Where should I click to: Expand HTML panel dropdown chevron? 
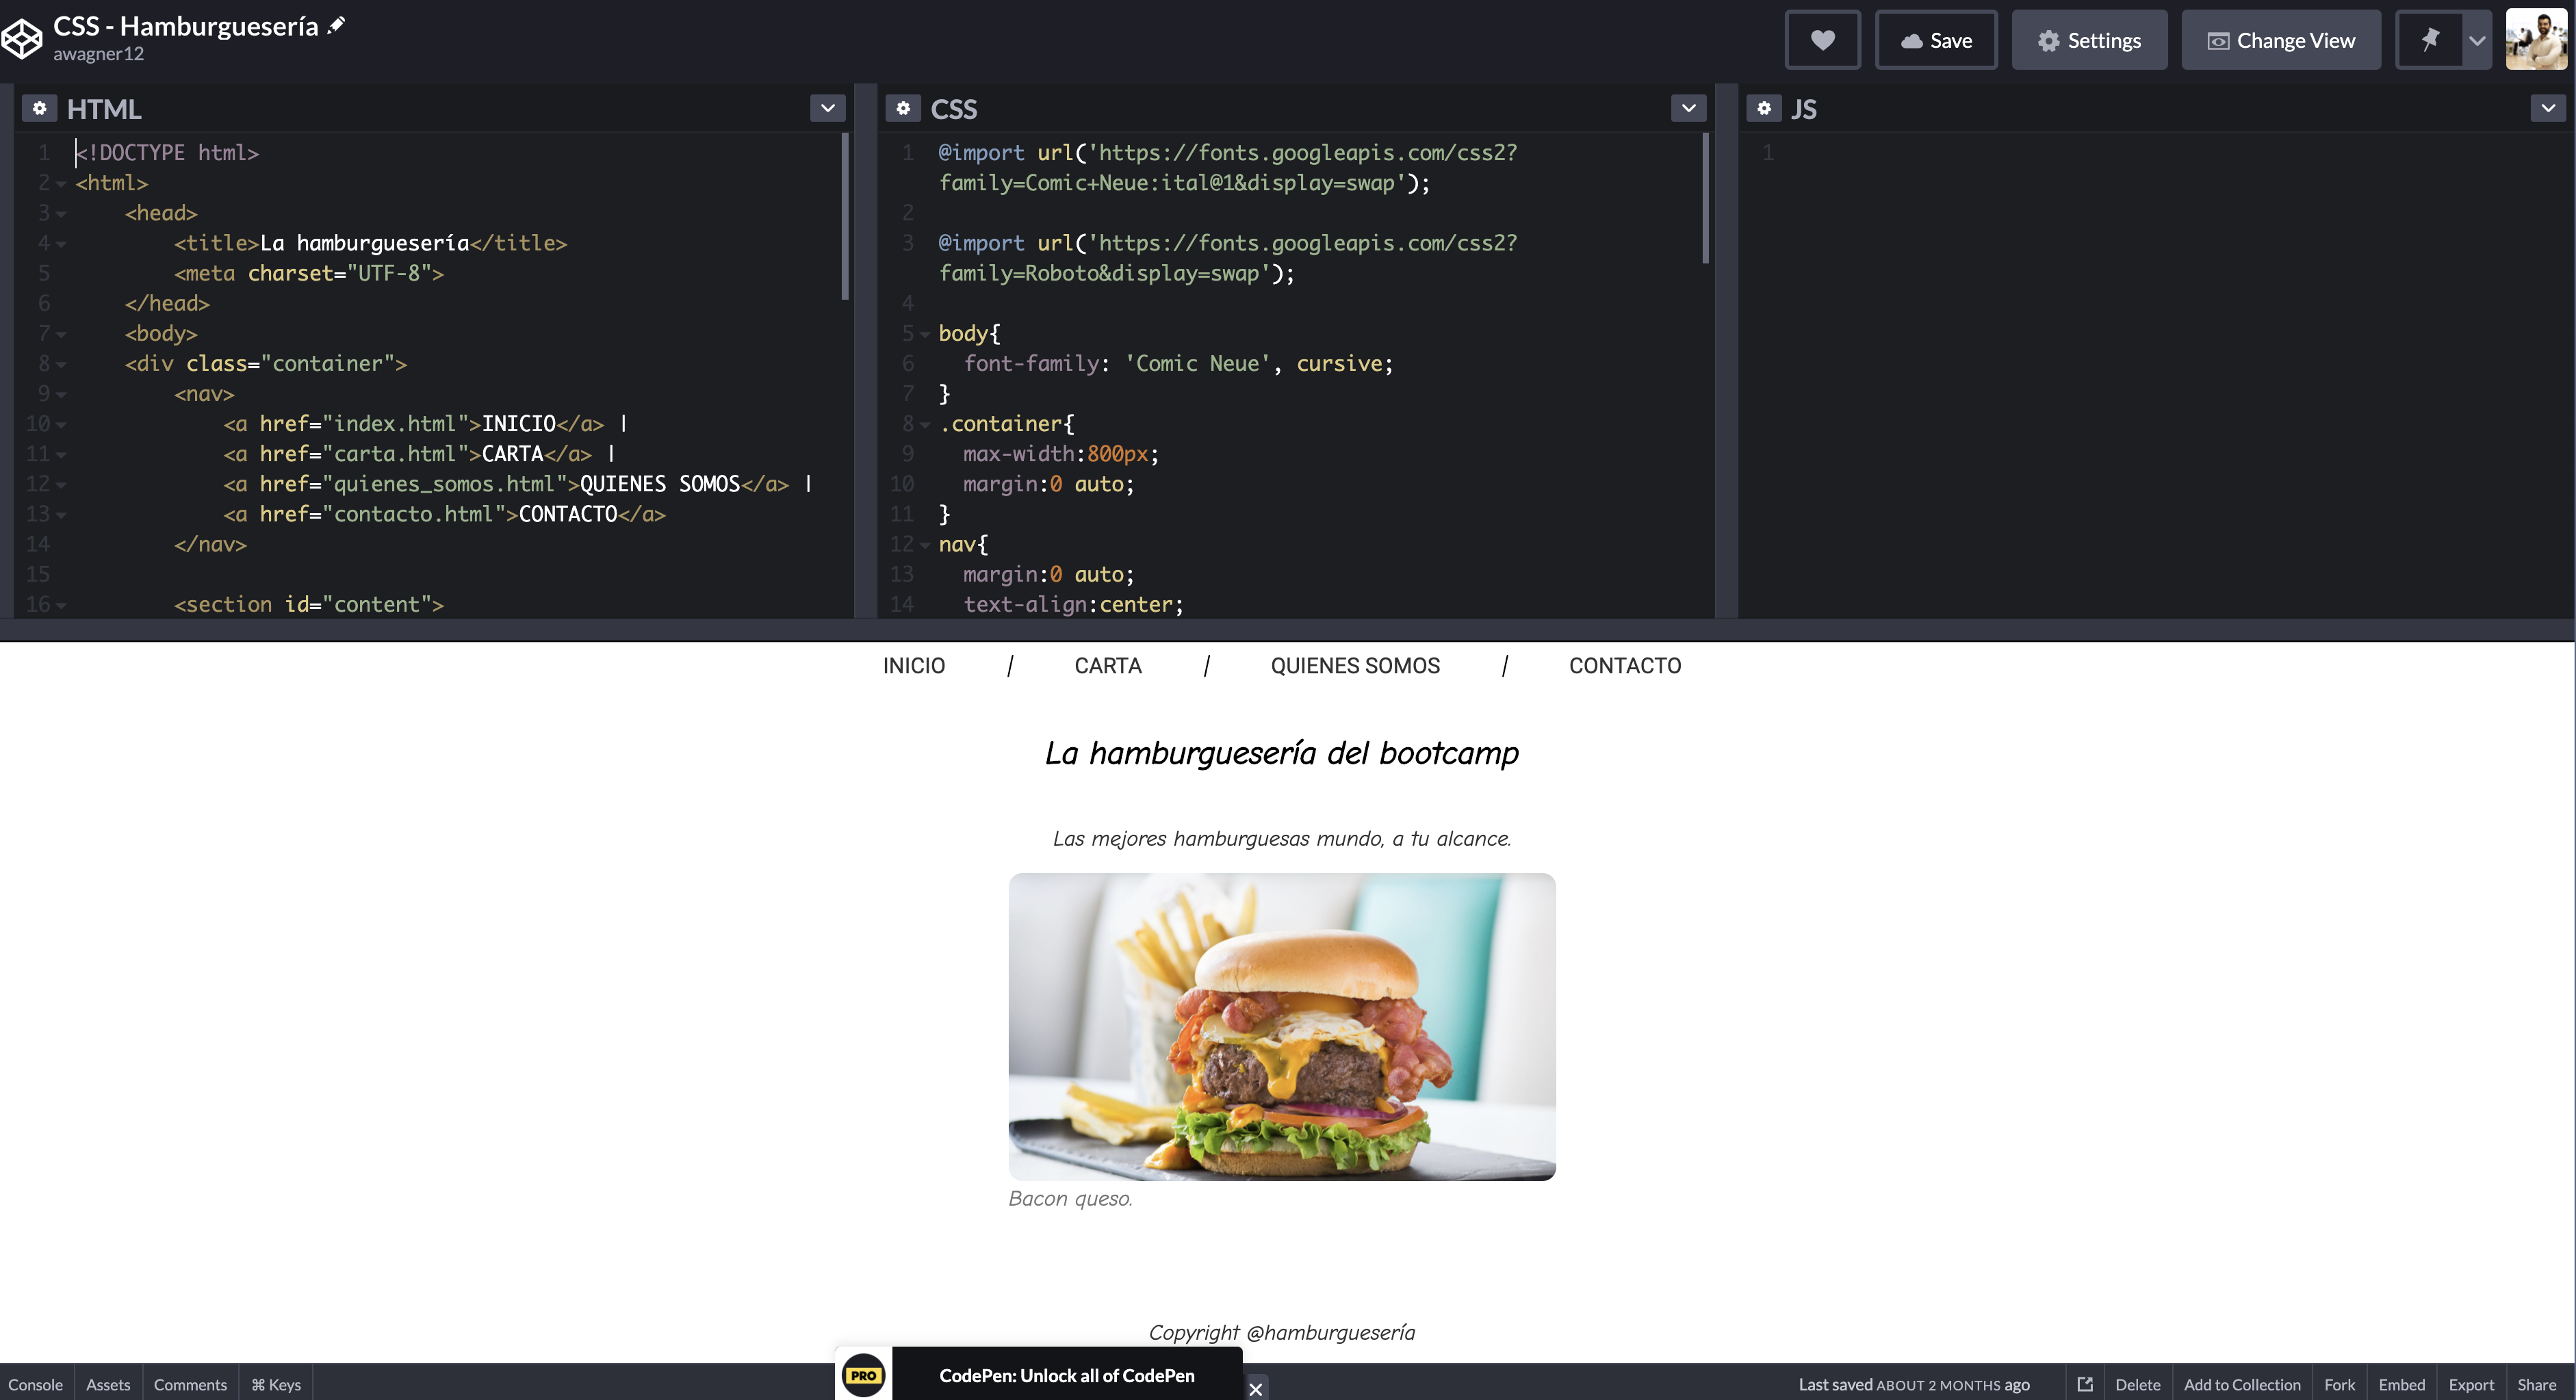tap(828, 108)
